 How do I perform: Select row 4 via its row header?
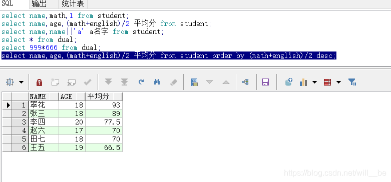(20, 130)
